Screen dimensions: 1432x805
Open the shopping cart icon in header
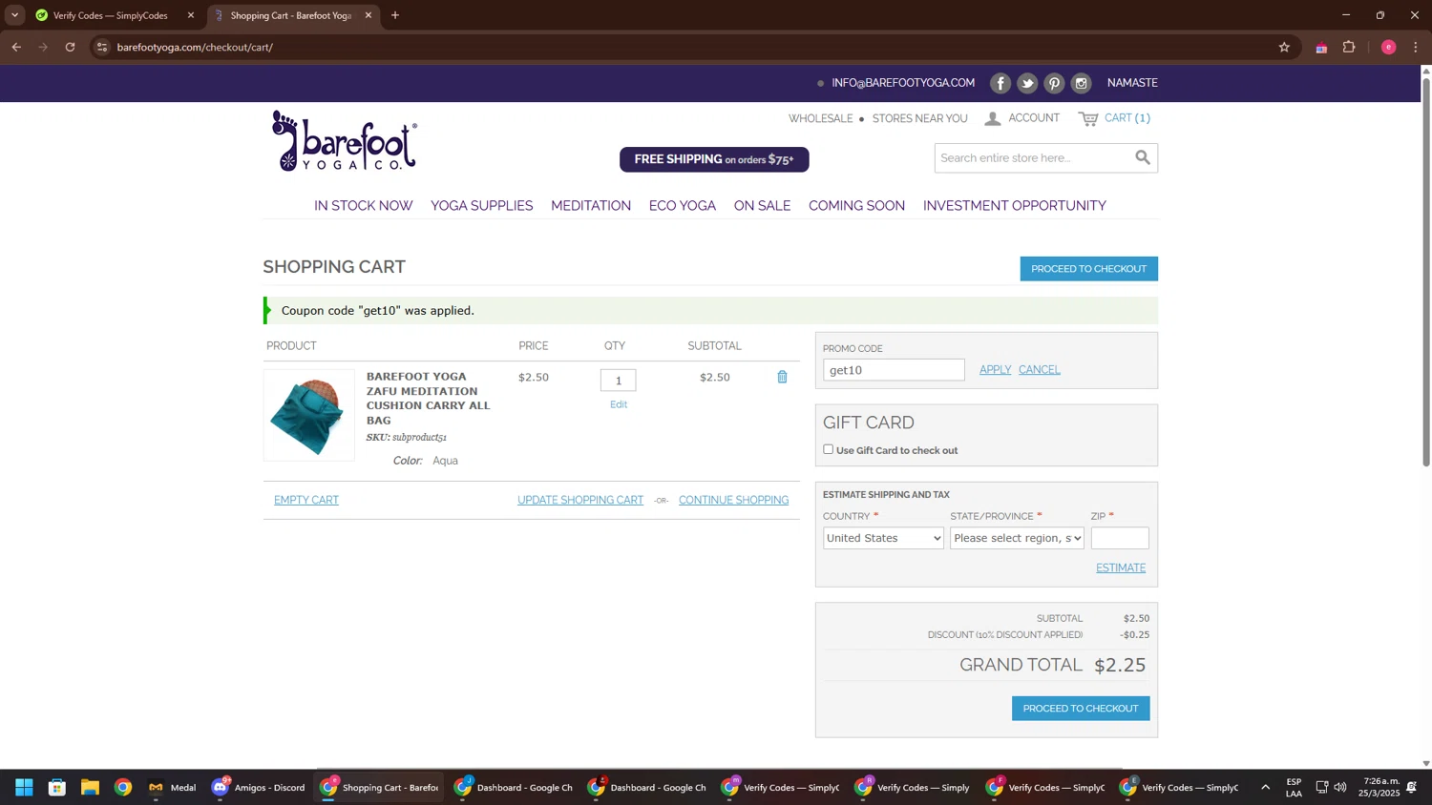tap(1088, 119)
